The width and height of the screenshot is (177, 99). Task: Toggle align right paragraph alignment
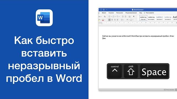pos(115,20)
